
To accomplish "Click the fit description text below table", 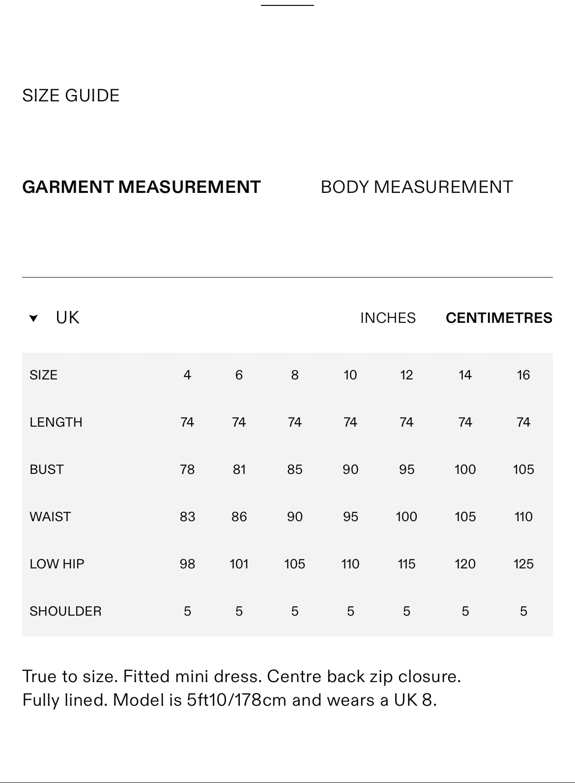I will coord(241,688).
